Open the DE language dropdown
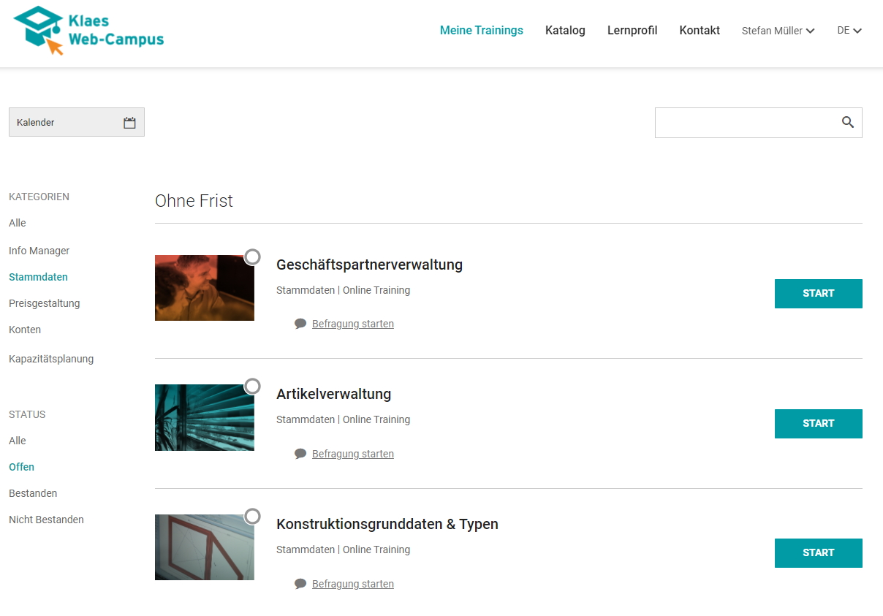The width and height of the screenshot is (883, 616). click(849, 31)
